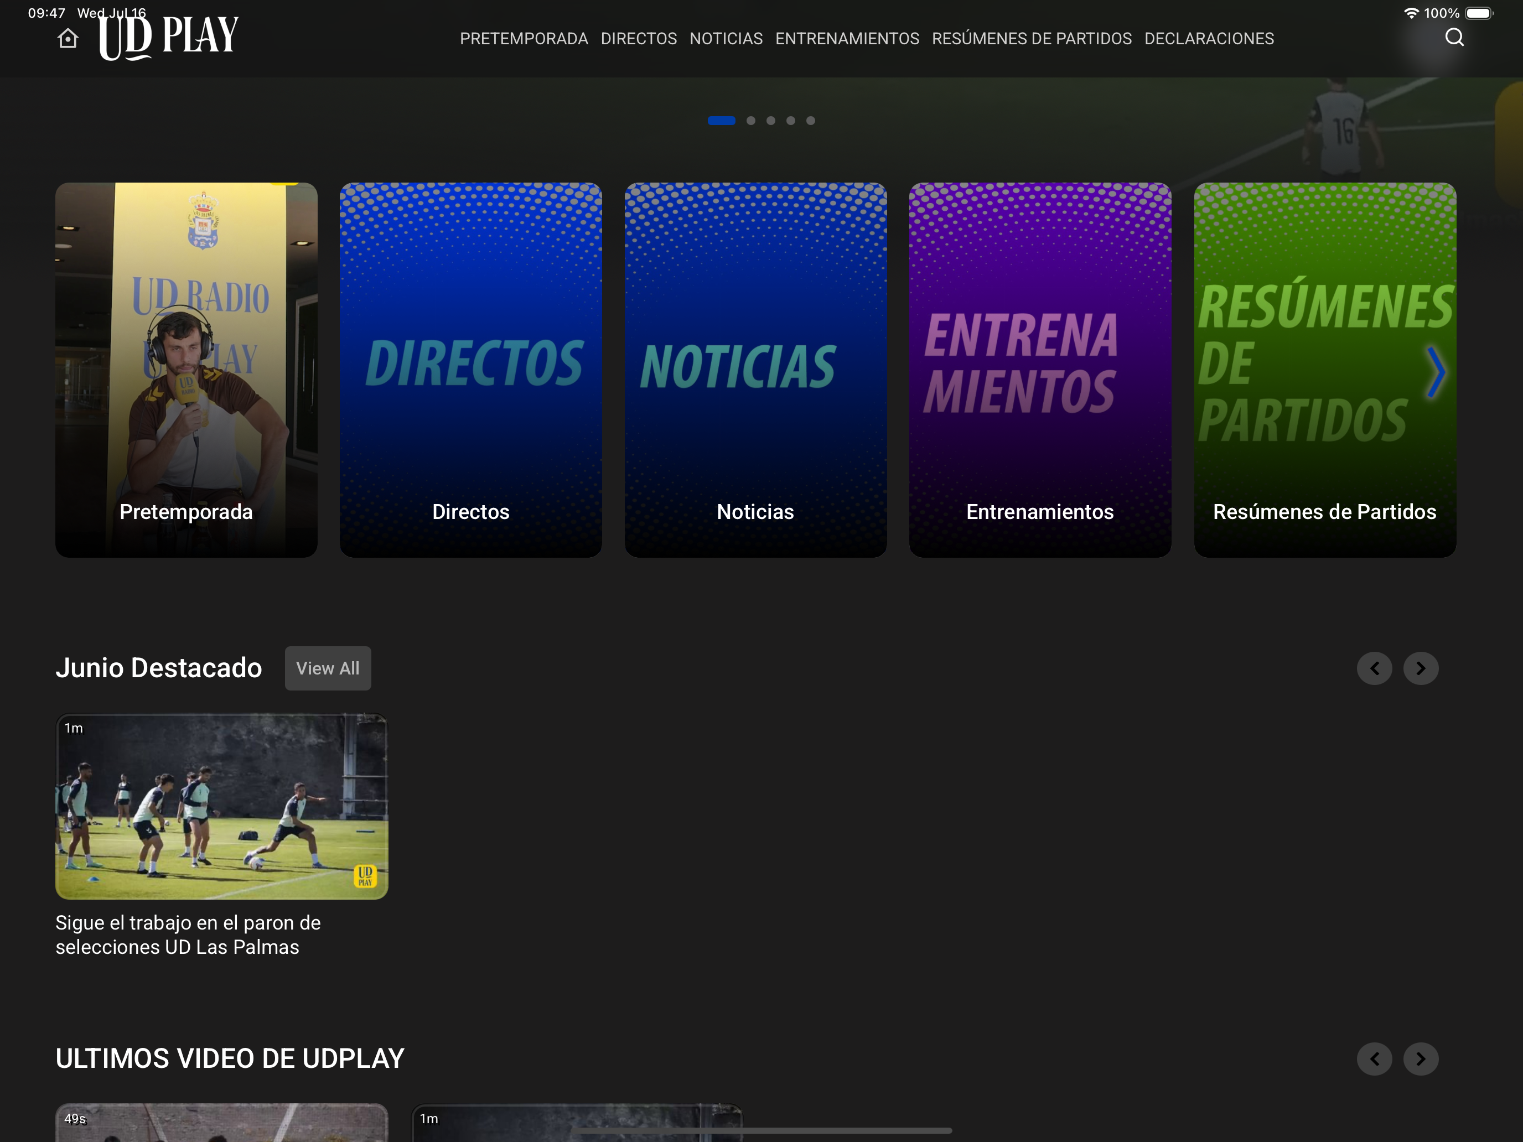Open the Pretemporada category card
1523x1142 pixels.
pos(187,370)
